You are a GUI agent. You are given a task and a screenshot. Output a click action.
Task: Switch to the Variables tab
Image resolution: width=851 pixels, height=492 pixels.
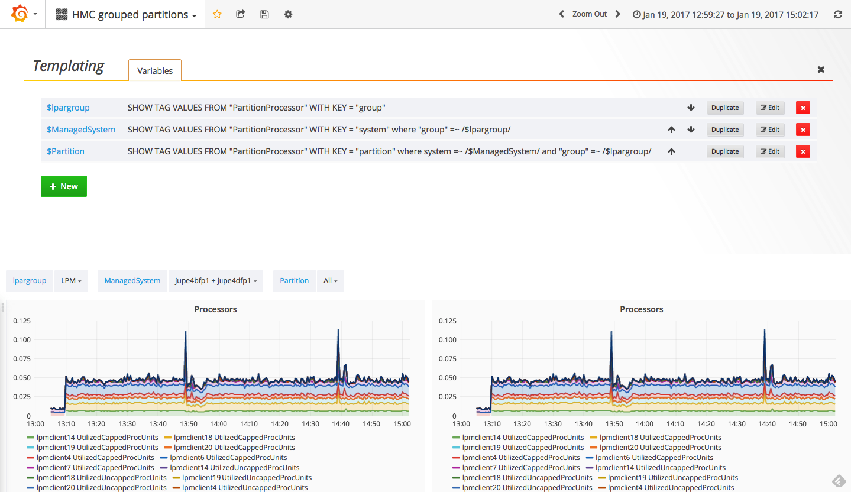154,70
